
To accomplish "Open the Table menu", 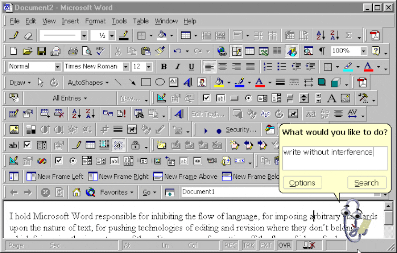I will click(141, 21).
